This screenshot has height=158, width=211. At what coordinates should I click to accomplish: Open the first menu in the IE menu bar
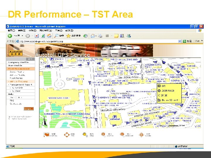[x=11, y=30]
